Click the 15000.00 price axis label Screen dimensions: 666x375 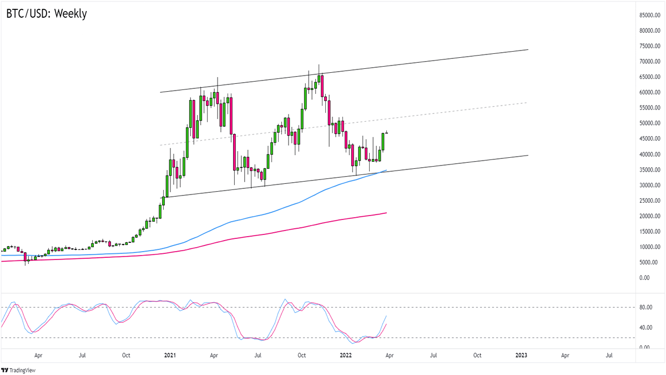point(649,231)
